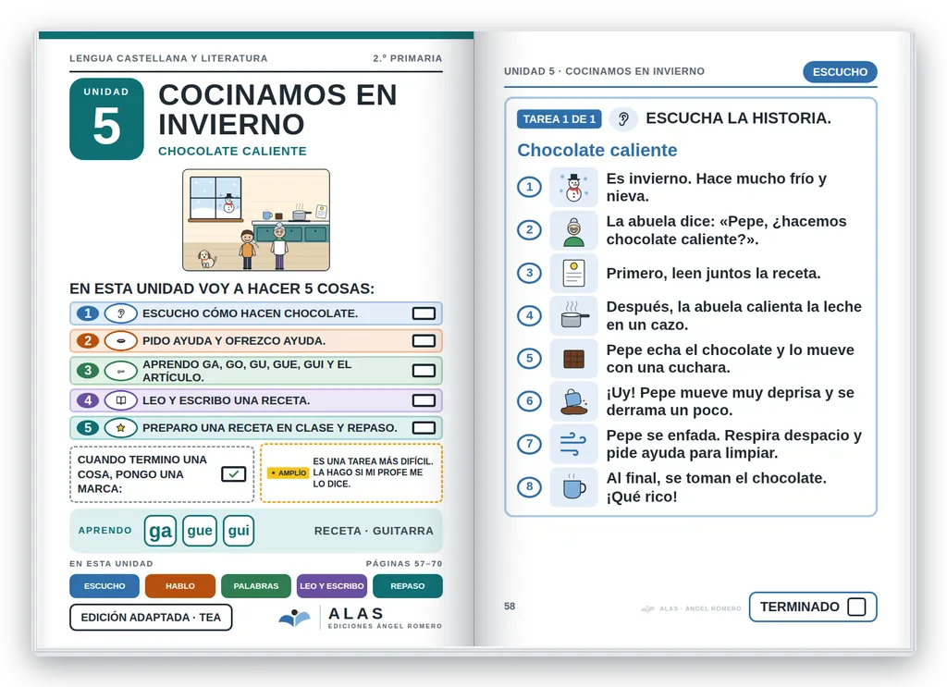The width and height of the screenshot is (947, 687).
Task: Click 'EDICIONES ÁNGEL ROMERO' text
Action: [385, 626]
